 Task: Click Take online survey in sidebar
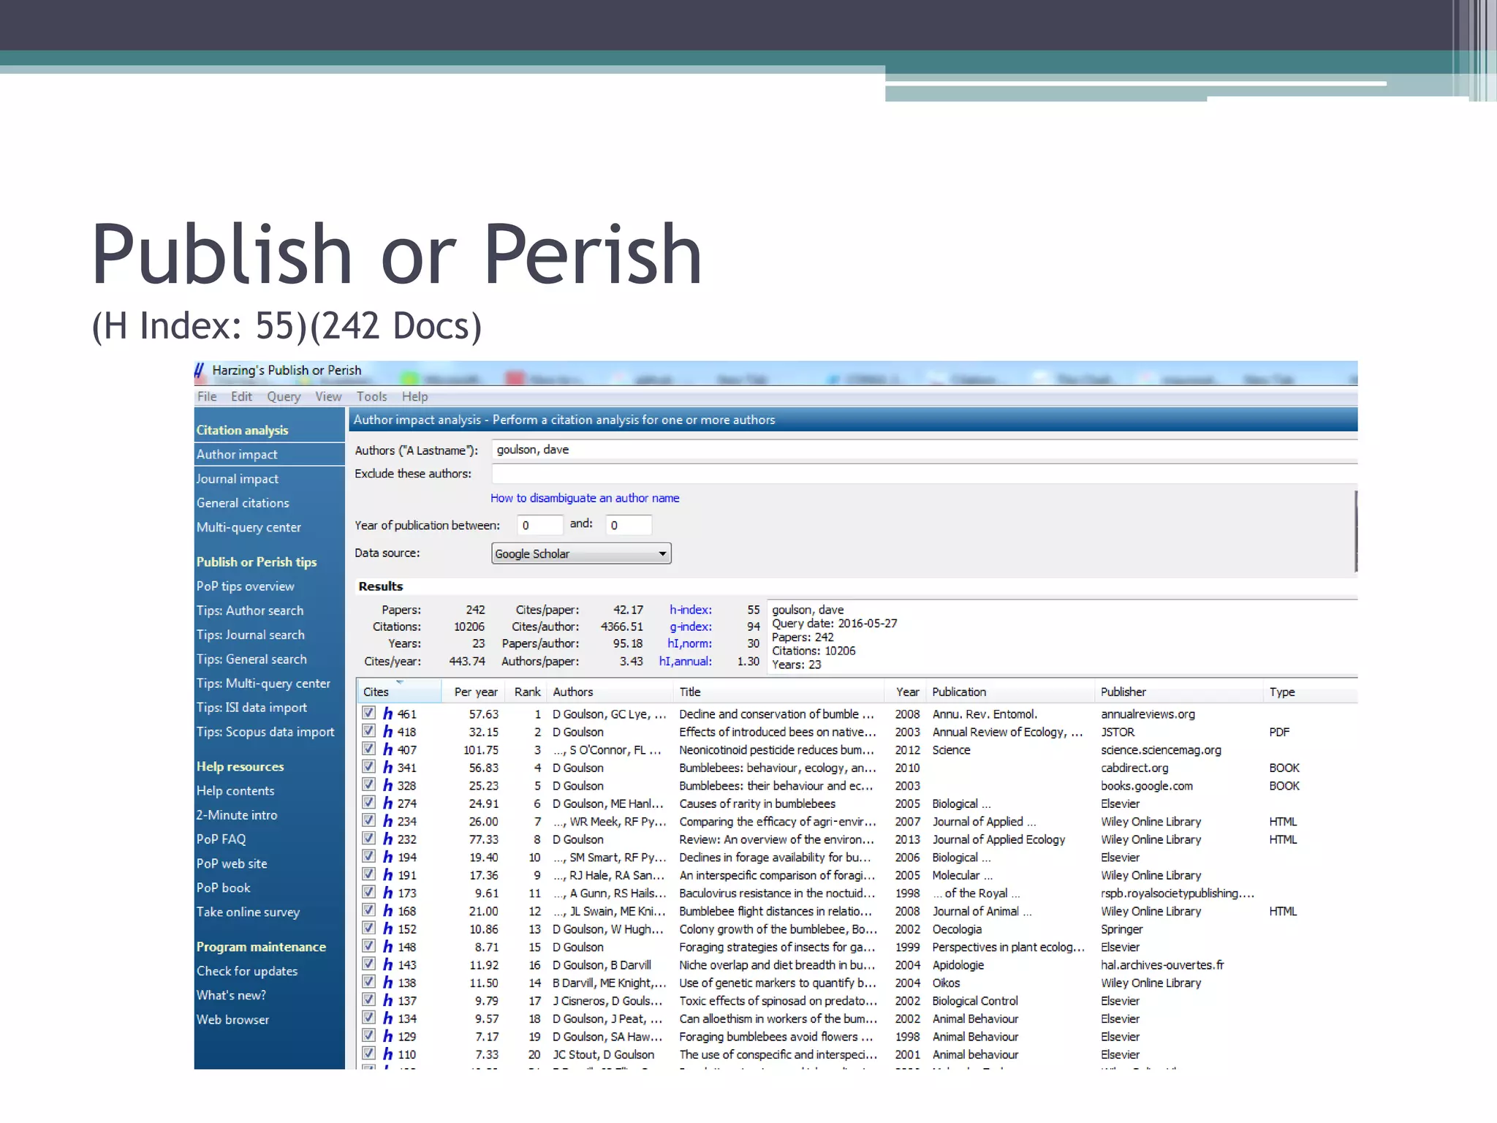(248, 912)
